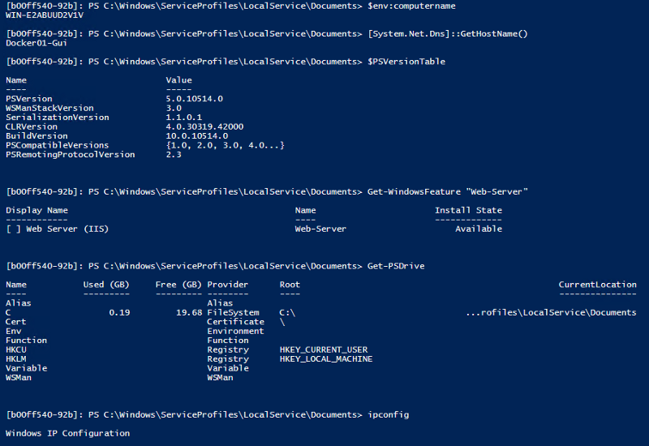Click the WSManStackVersion row name
649x446 pixels.
coord(49,108)
